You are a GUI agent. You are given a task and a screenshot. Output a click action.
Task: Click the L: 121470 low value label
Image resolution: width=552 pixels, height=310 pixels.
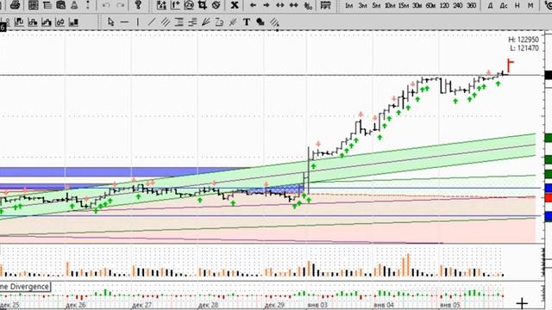click(x=524, y=48)
